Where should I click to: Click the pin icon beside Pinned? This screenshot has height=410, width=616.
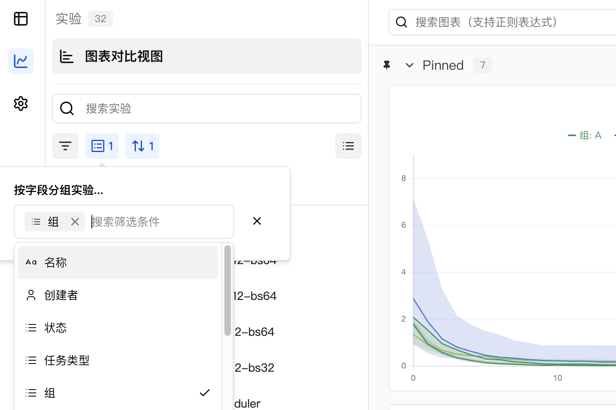tap(387, 65)
